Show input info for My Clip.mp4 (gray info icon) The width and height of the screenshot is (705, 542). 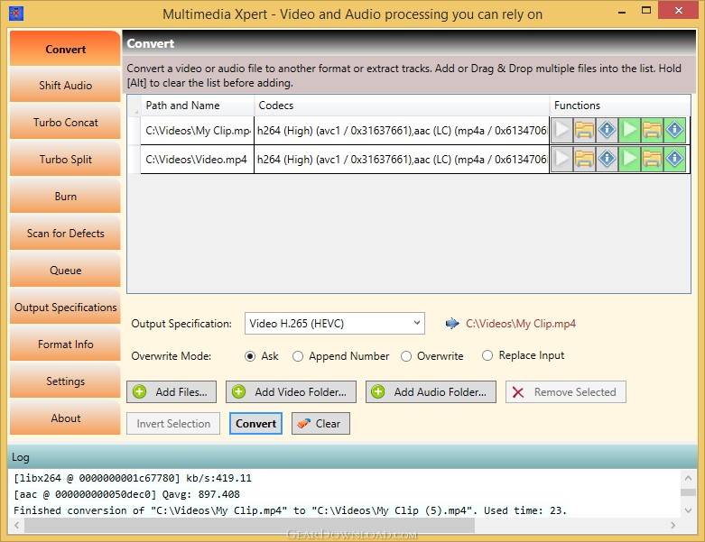[x=607, y=130]
